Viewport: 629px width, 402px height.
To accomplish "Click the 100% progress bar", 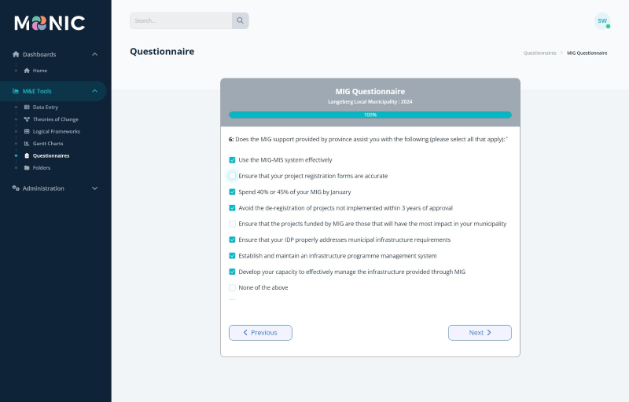I will point(370,115).
